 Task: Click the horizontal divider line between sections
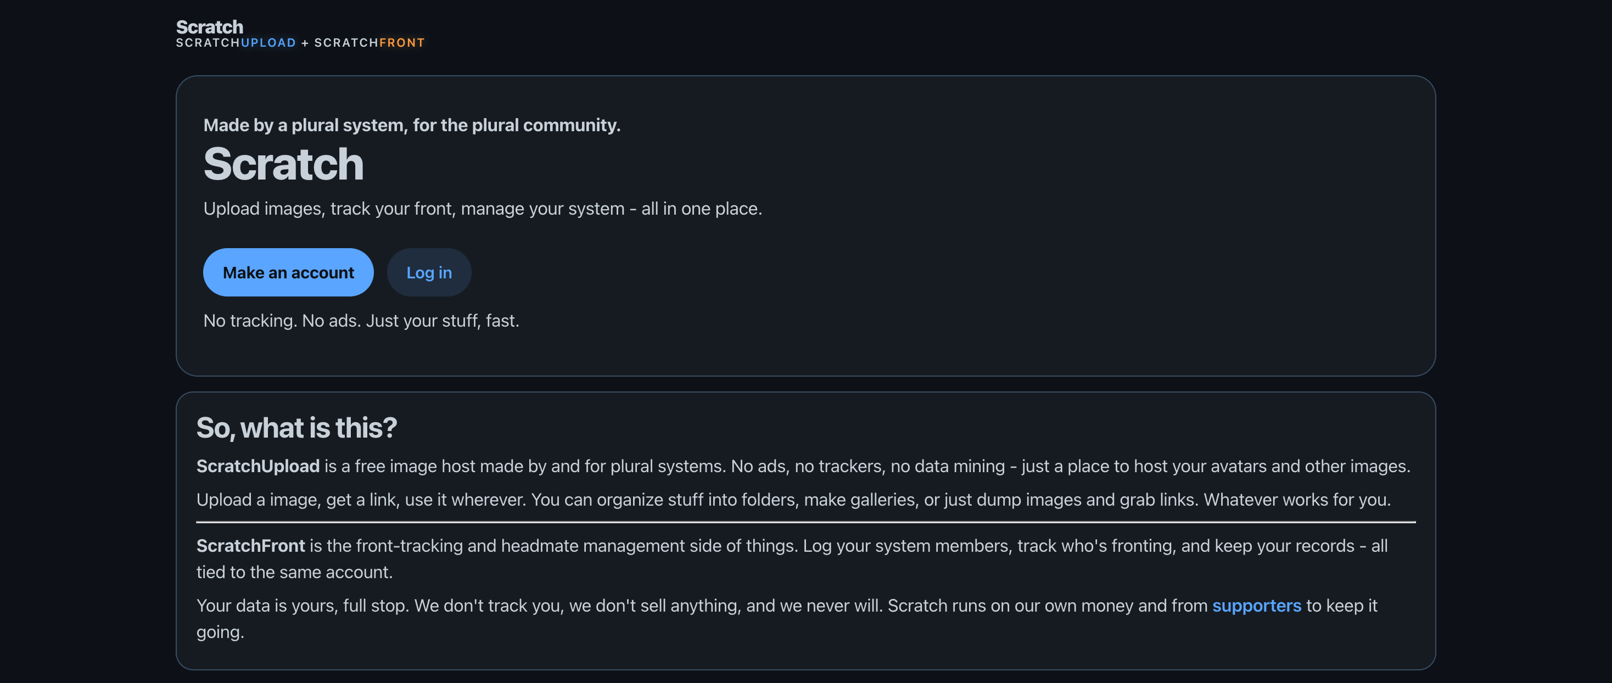[806, 522]
